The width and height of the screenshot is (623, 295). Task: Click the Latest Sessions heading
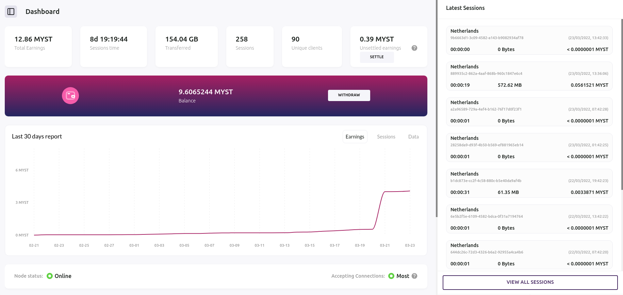coord(465,8)
